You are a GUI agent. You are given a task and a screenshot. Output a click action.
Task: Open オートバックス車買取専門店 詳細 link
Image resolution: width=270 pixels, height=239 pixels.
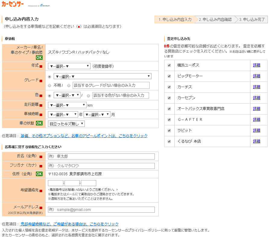[x=256, y=109]
